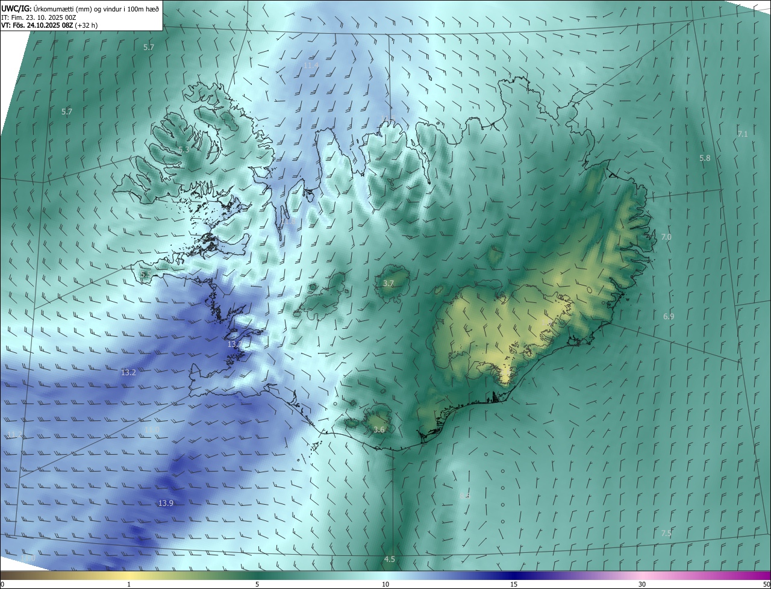771x589 pixels.
Task: Click the color scale tick labeled 0
Action: [2, 584]
